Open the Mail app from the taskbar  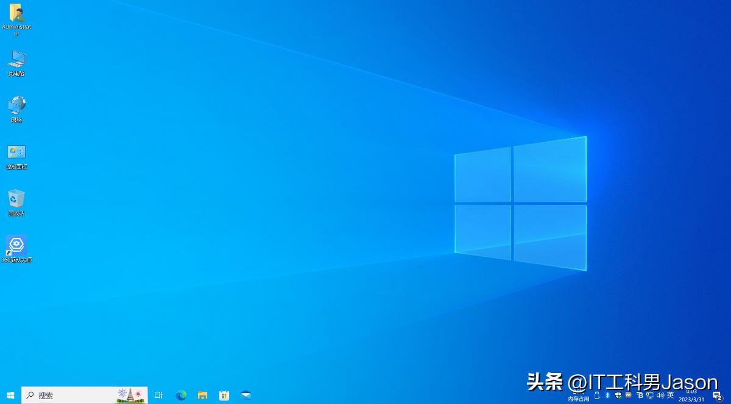click(x=245, y=395)
